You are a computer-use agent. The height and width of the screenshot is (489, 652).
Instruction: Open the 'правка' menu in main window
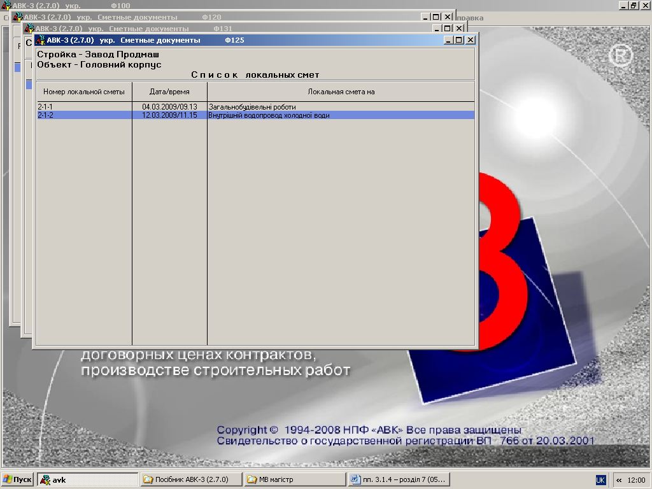coord(470,18)
